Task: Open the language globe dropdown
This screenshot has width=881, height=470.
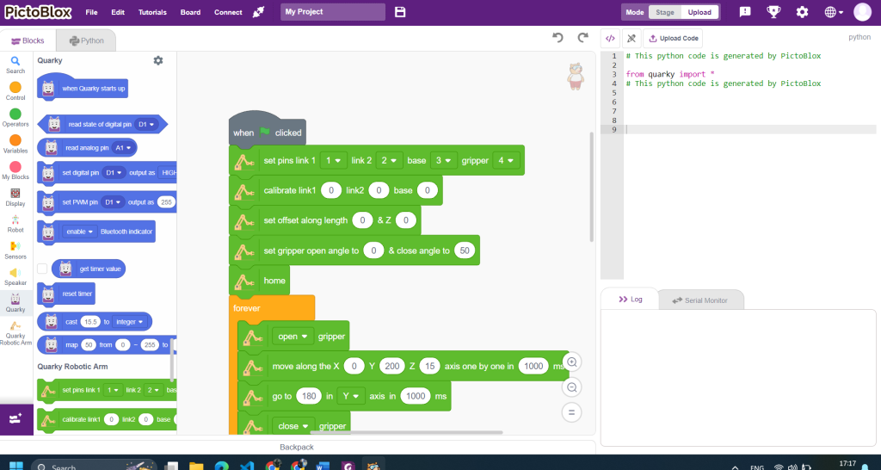Action: click(834, 12)
